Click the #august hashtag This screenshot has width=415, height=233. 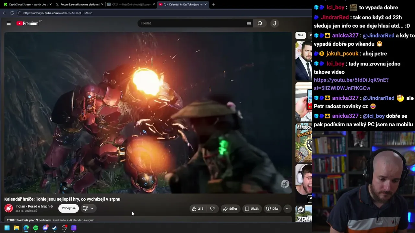click(89, 220)
